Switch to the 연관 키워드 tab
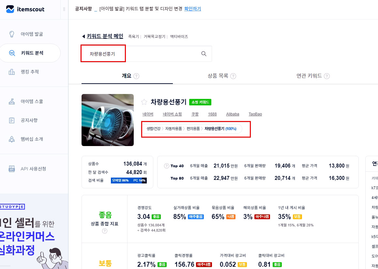Image resolution: width=378 pixels, height=269 pixels. pyautogui.click(x=309, y=76)
